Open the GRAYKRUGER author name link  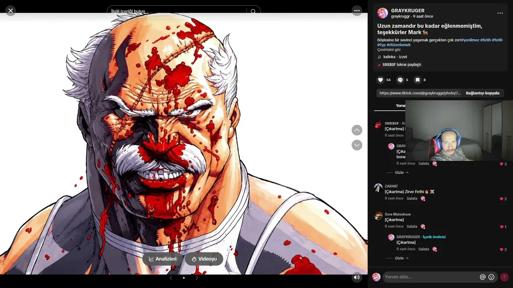pyautogui.click(x=408, y=11)
